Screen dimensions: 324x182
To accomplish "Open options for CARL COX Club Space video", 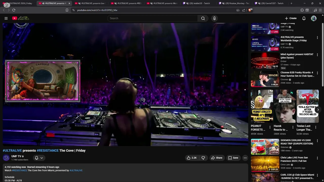I will (x=317, y=175).
